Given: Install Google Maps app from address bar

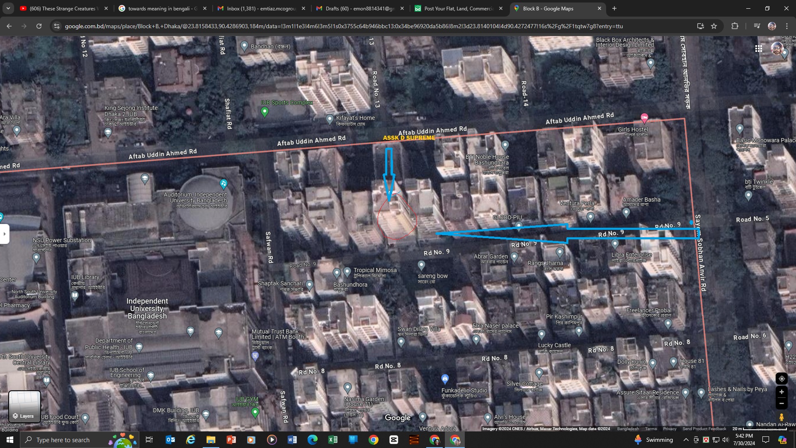Looking at the screenshot, I should [x=700, y=26].
